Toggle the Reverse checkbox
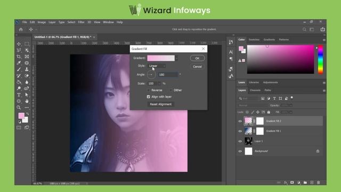Image resolution: width=341 pixels, height=192 pixels. pyautogui.click(x=148, y=90)
